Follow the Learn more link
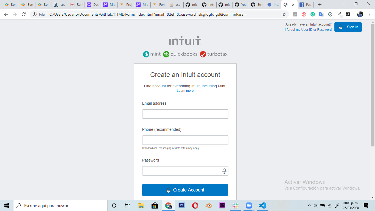Viewport: 375px width, 211px height. [185, 91]
